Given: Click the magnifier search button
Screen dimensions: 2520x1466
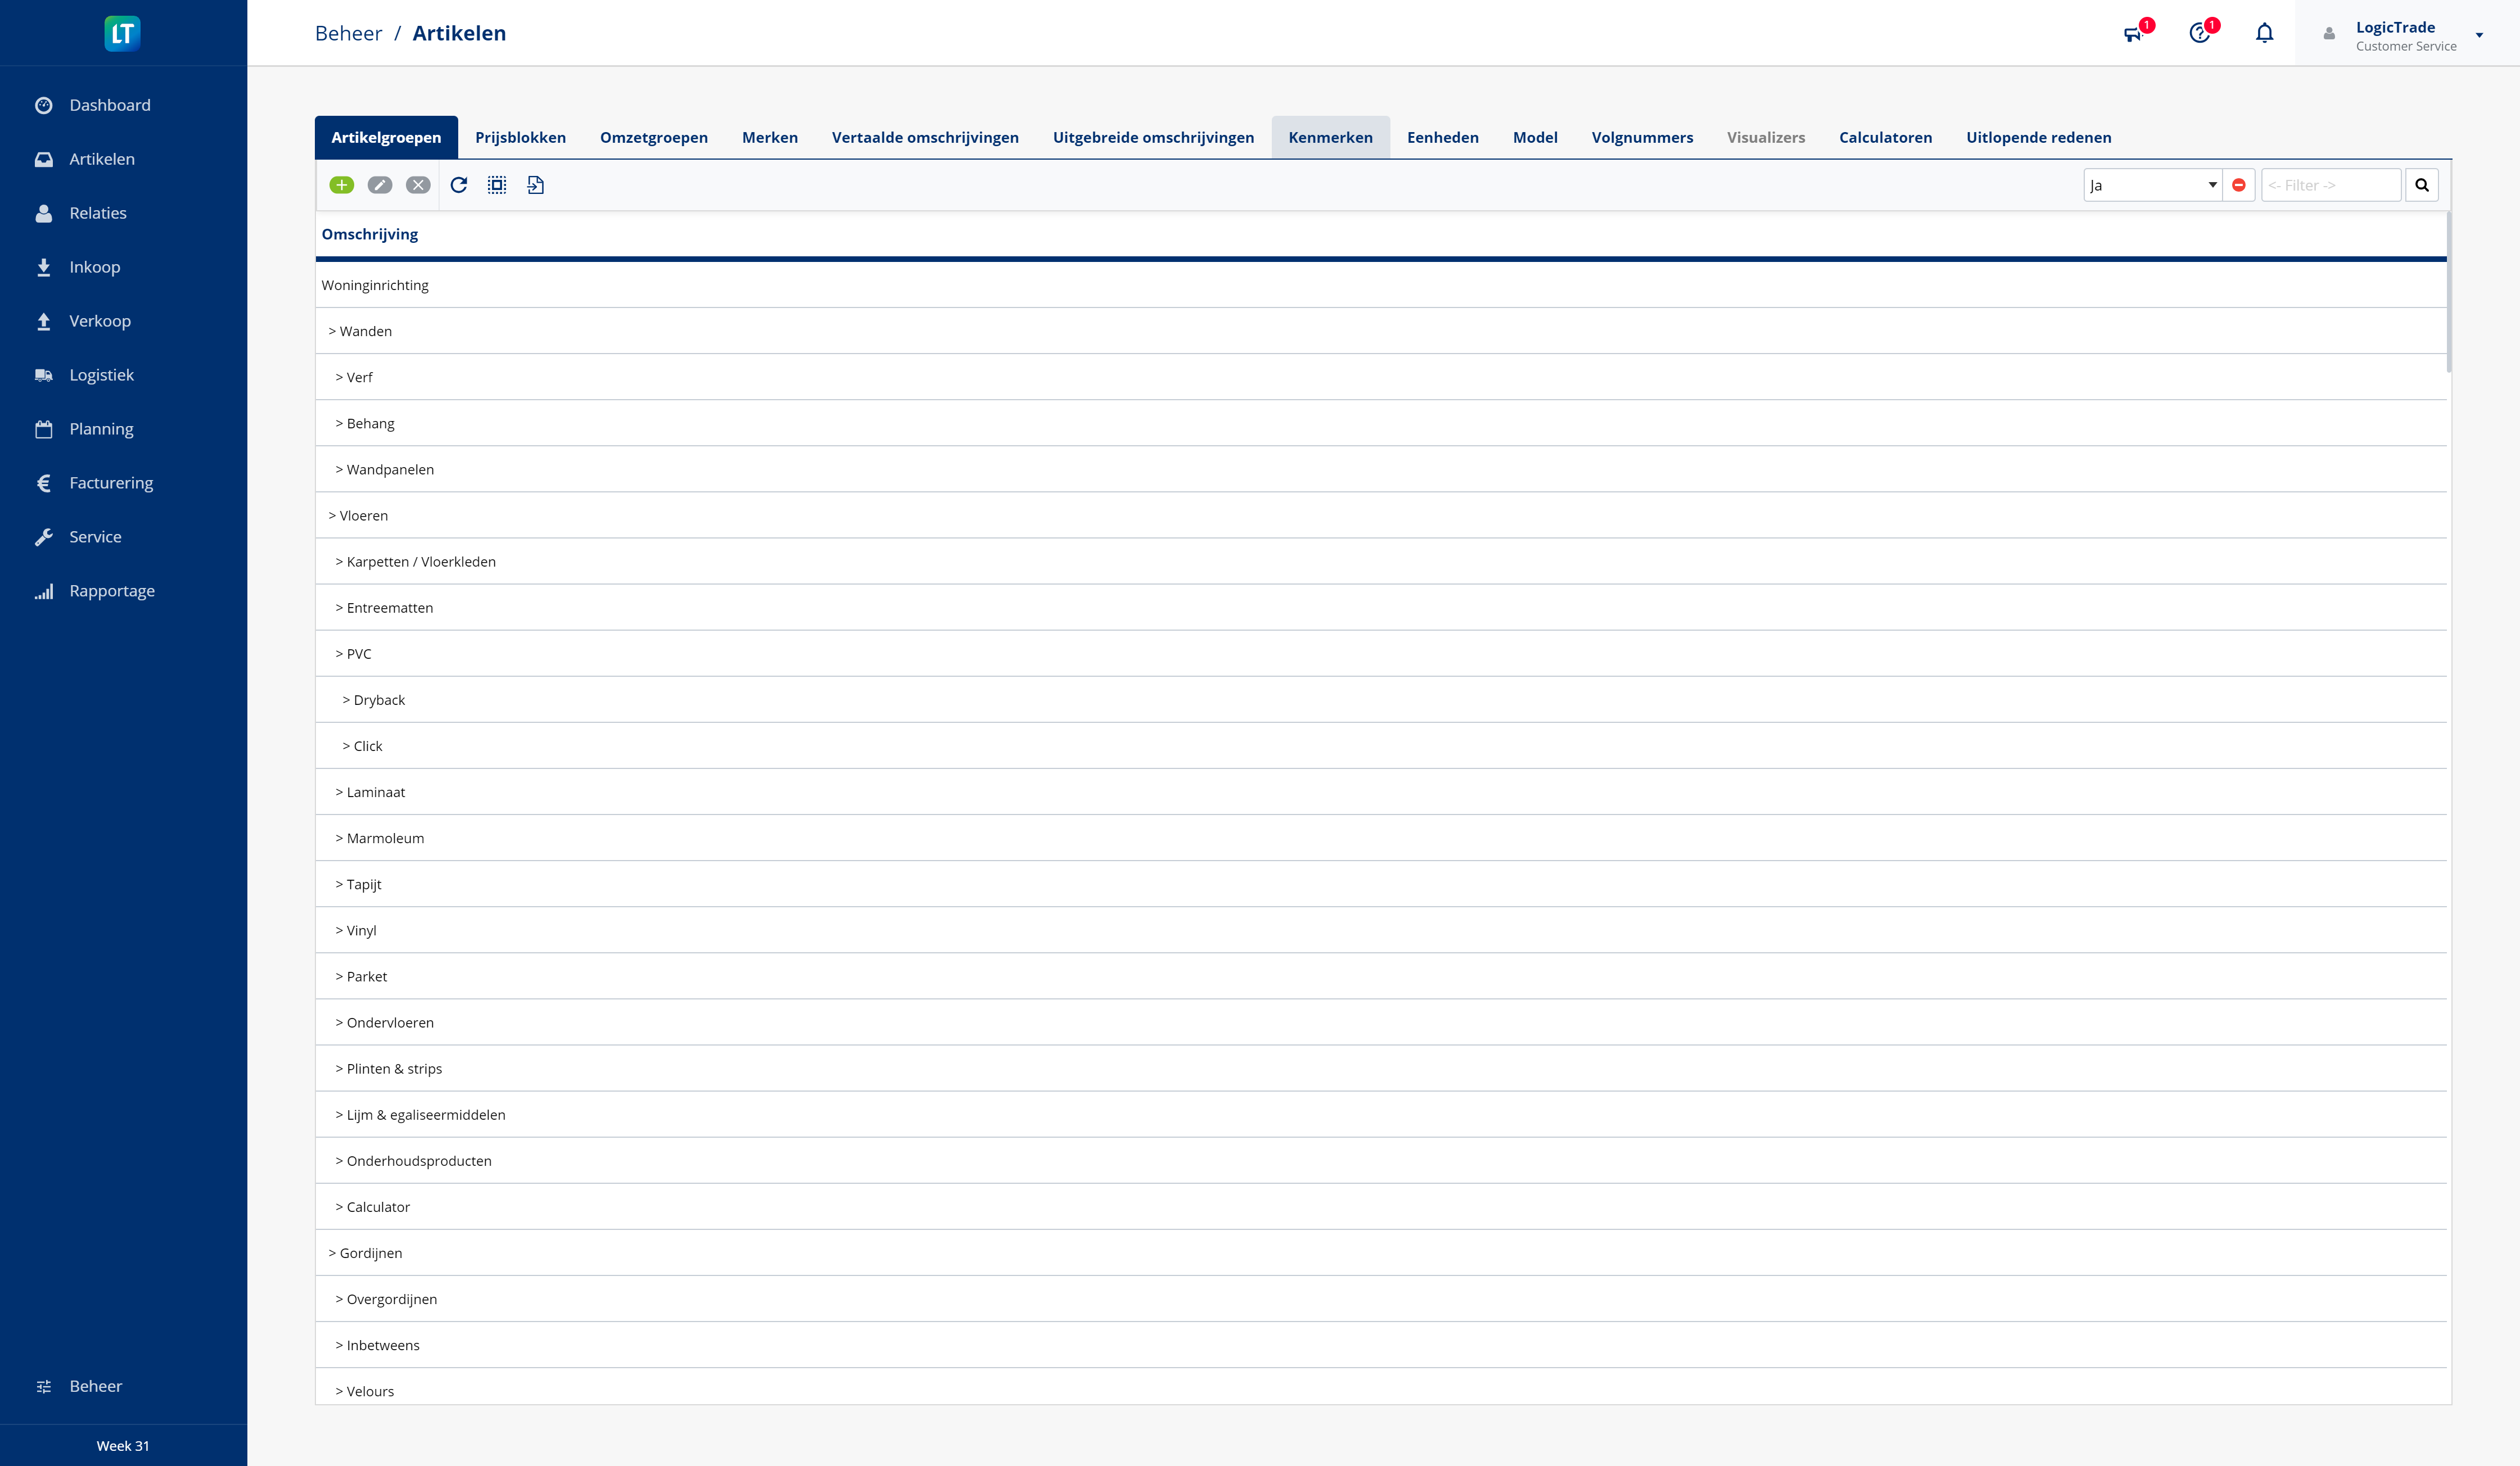Looking at the screenshot, I should (x=2422, y=185).
